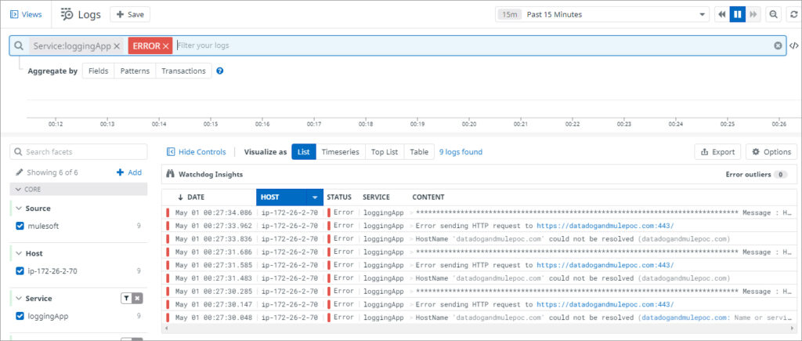Save the current log view
The height and width of the screenshot is (341, 802).
point(130,14)
